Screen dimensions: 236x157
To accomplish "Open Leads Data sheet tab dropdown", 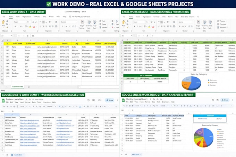I will (x=24, y=155).
